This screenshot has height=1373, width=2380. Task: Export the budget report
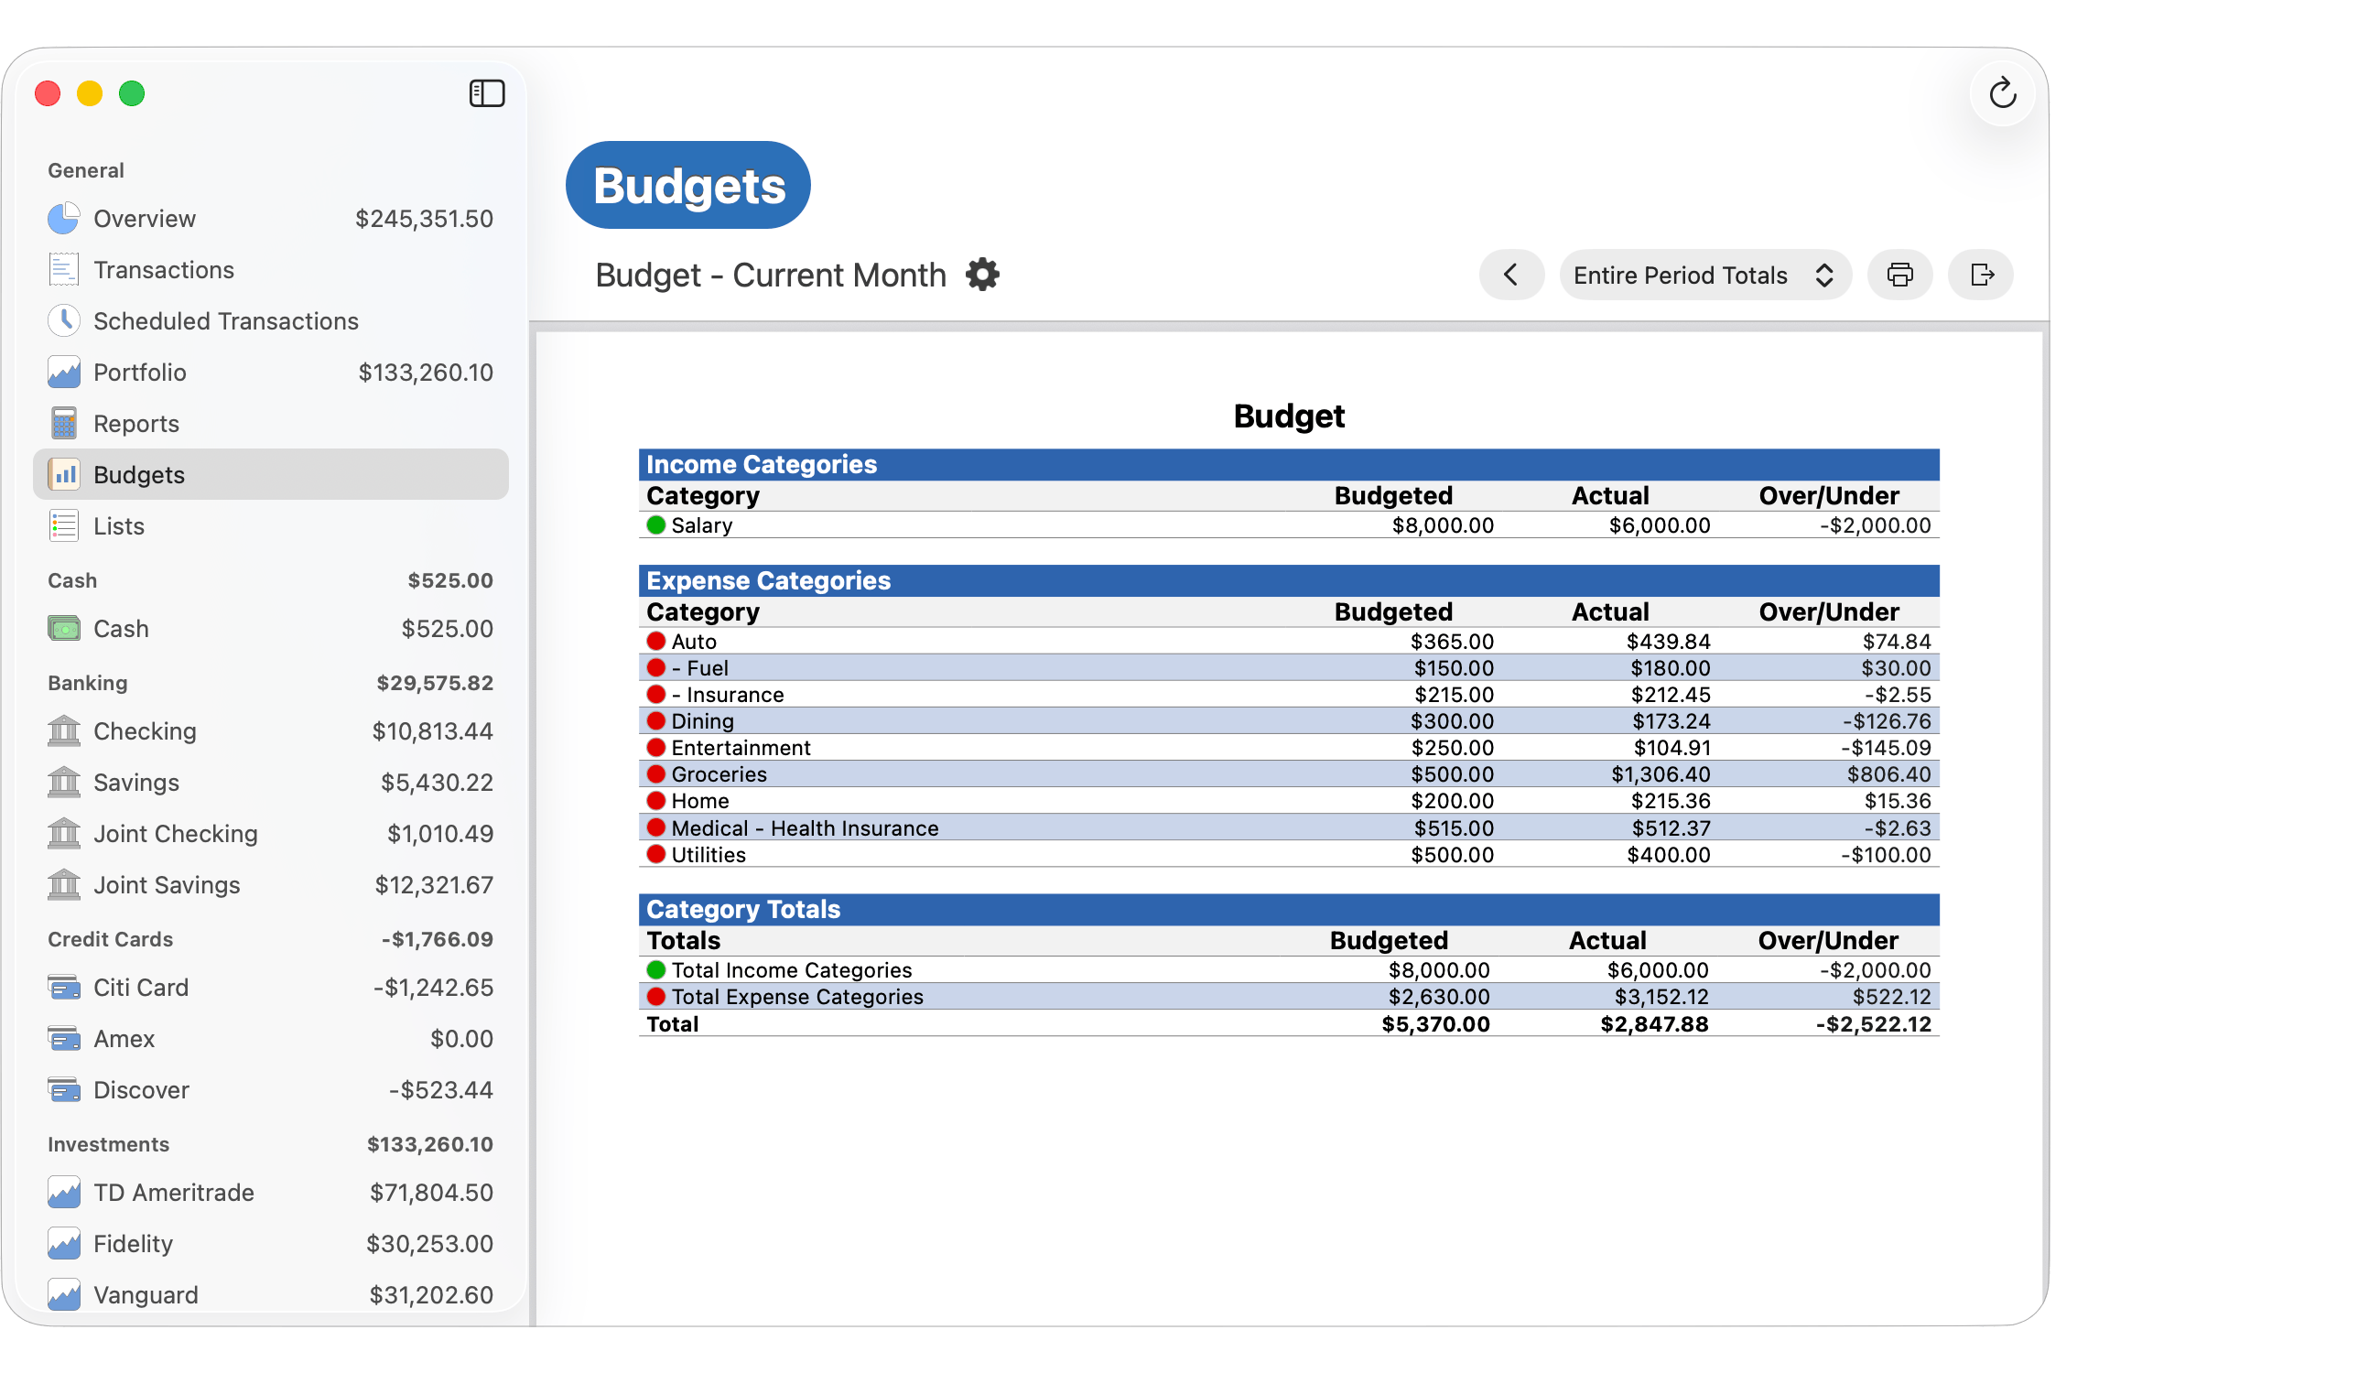pos(1980,275)
